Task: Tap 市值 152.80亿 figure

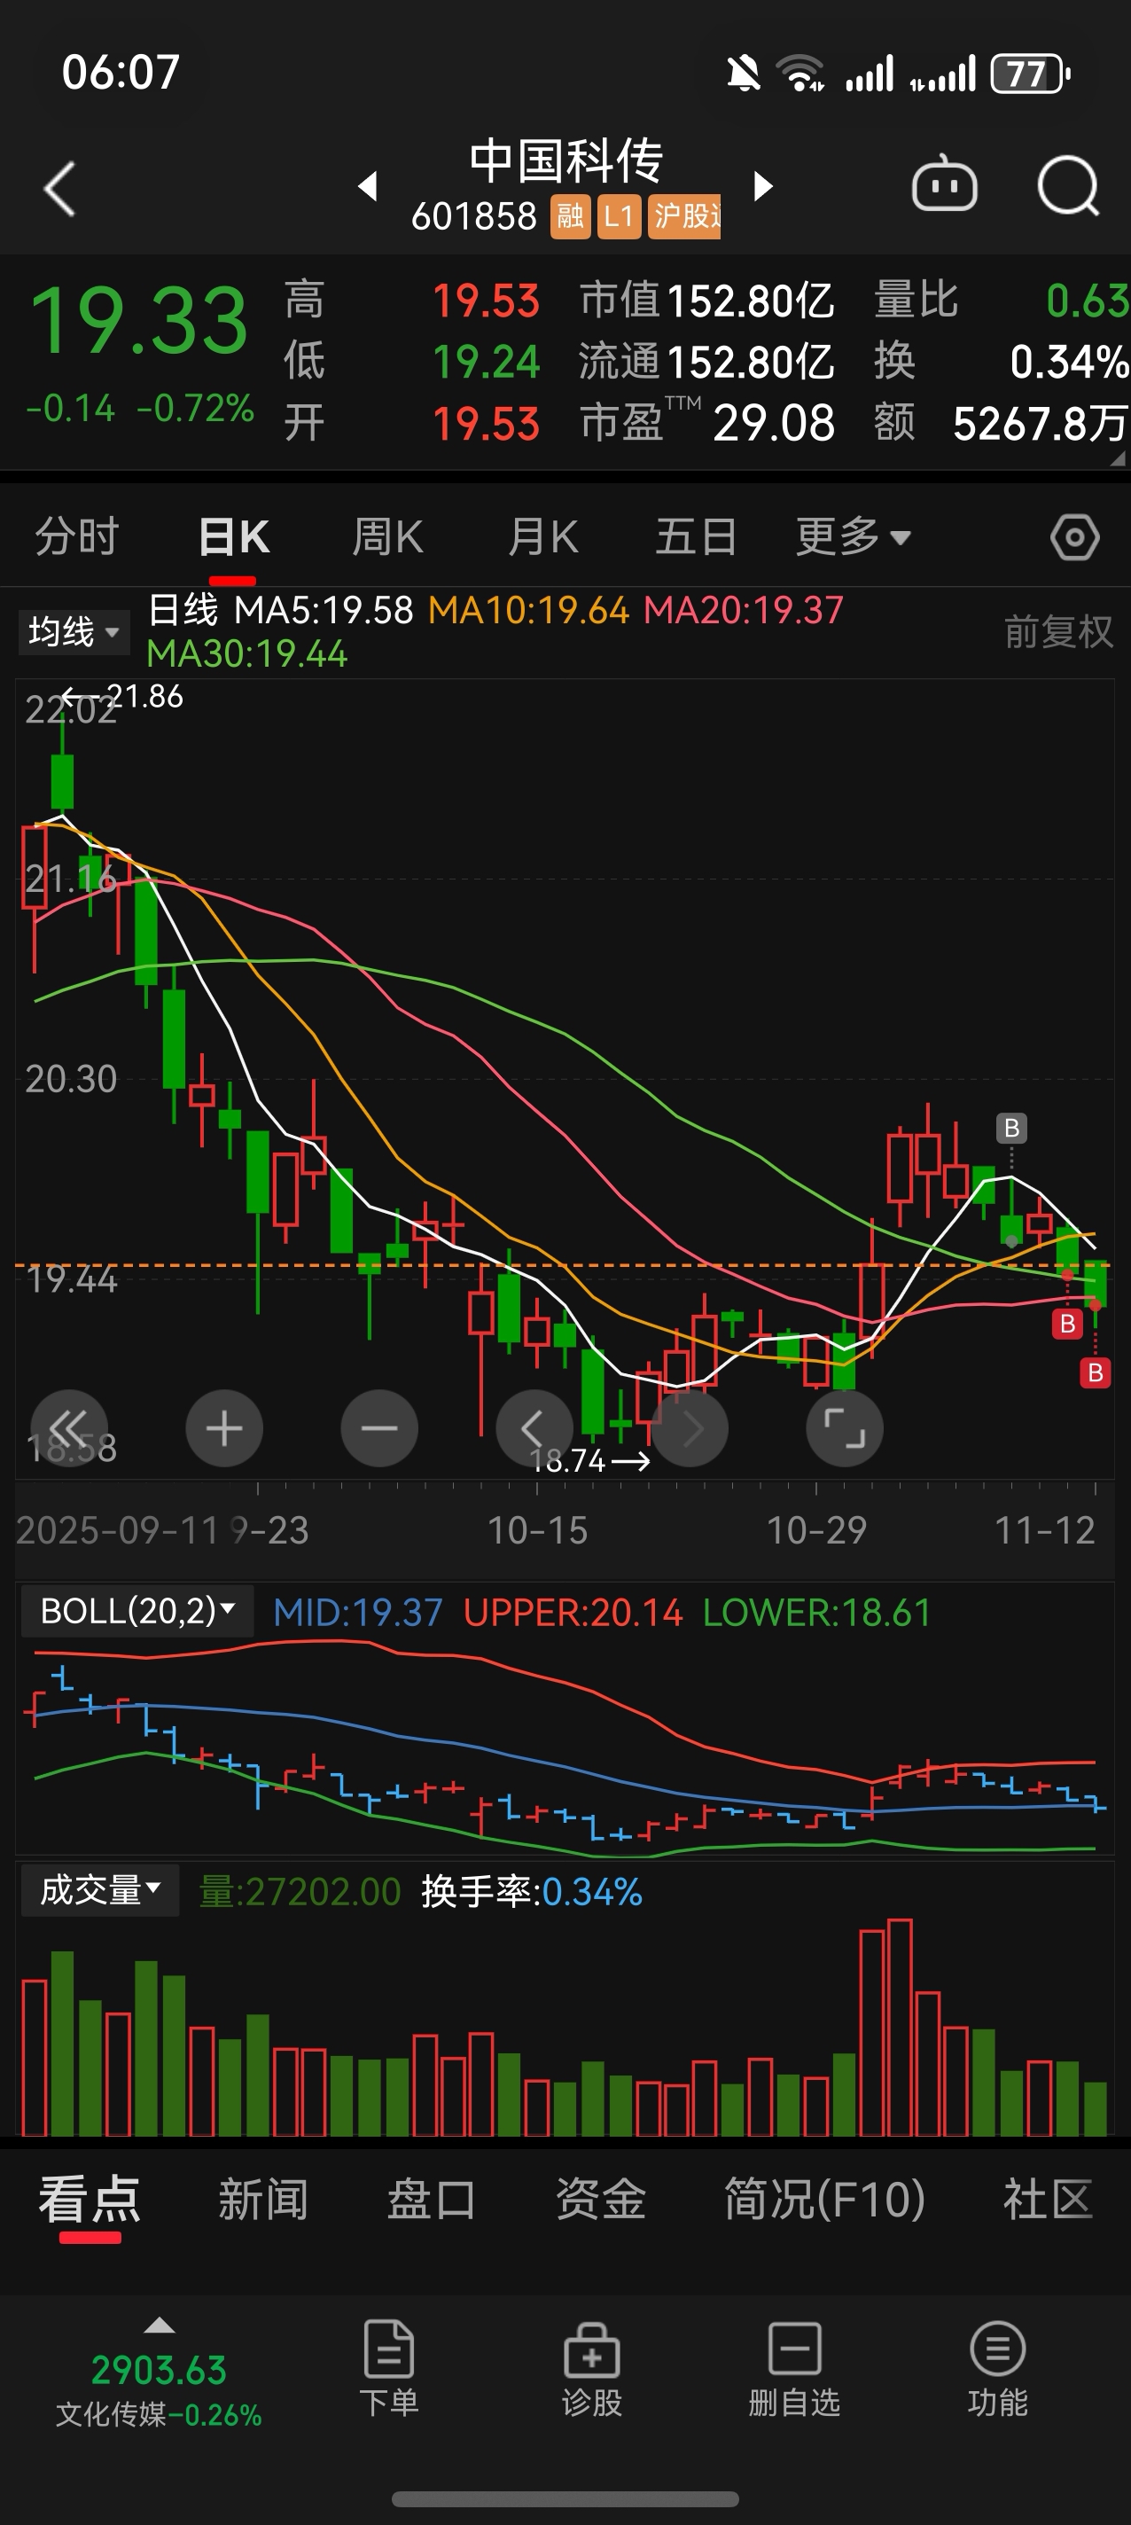Action: coord(706,301)
